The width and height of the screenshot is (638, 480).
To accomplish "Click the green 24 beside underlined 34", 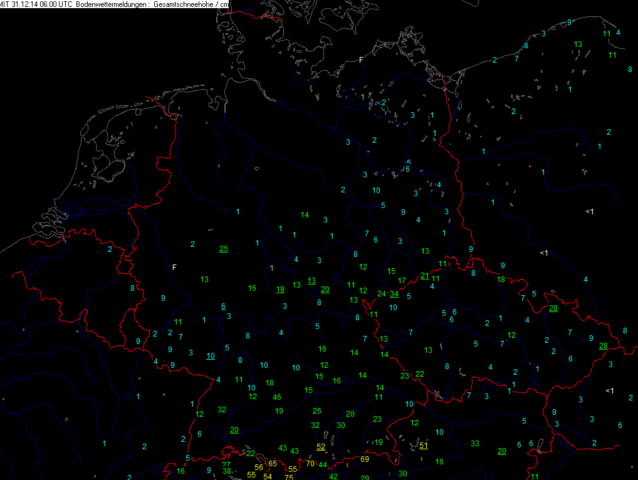I will (382, 294).
